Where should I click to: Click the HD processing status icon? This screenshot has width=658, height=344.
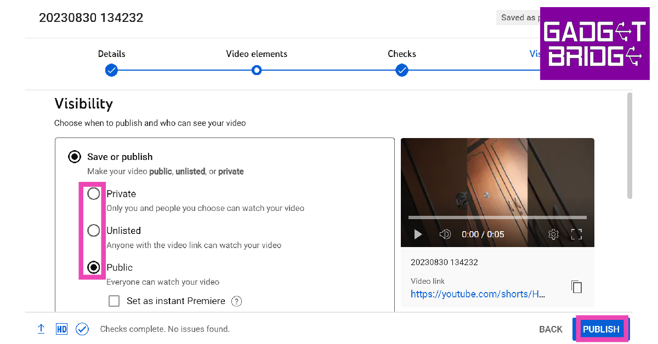pyautogui.click(x=61, y=329)
